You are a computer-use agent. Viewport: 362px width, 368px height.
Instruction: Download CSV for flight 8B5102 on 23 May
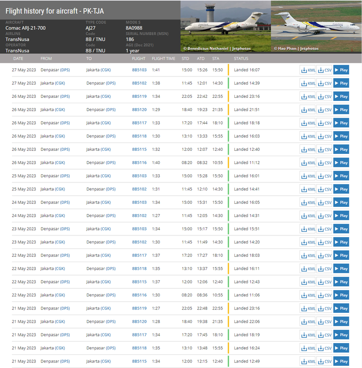(324, 242)
